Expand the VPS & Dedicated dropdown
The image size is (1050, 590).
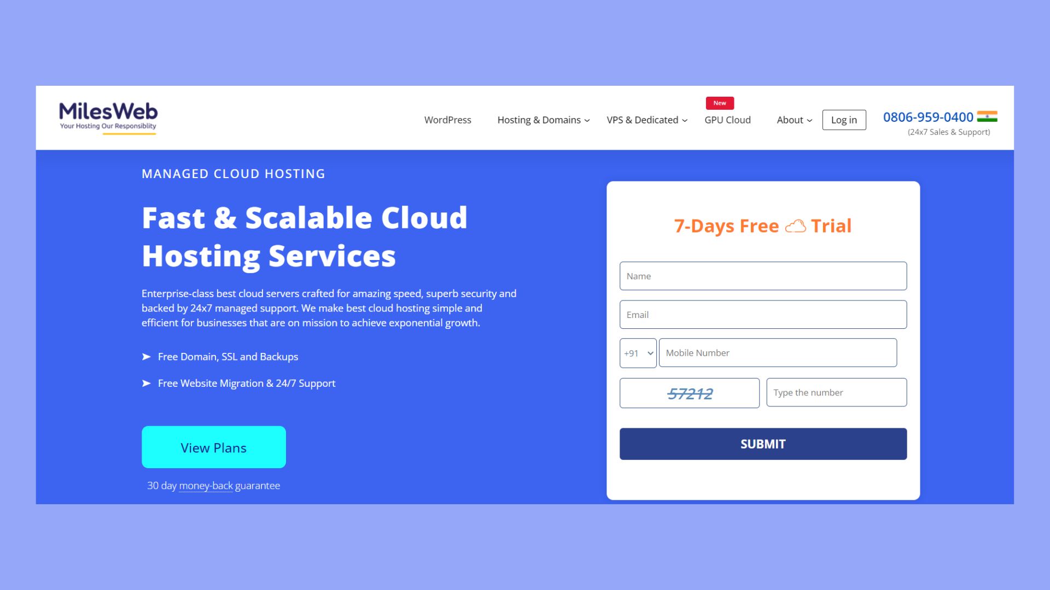tap(647, 120)
